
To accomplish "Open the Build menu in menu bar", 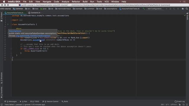I will tap(85, 2).
